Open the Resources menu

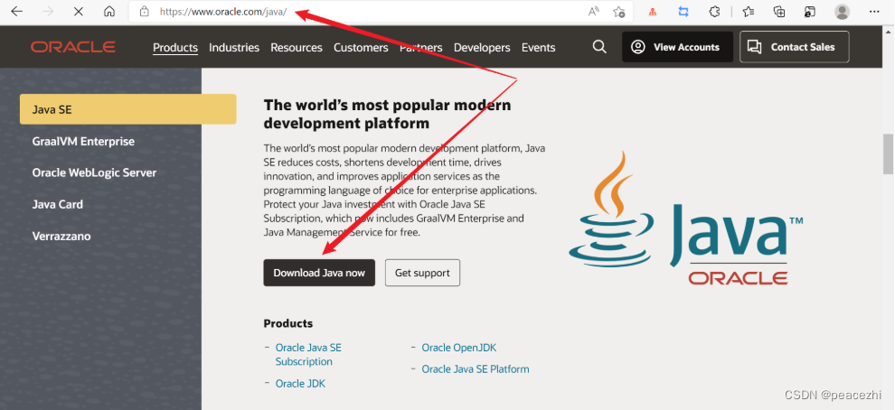click(x=297, y=48)
